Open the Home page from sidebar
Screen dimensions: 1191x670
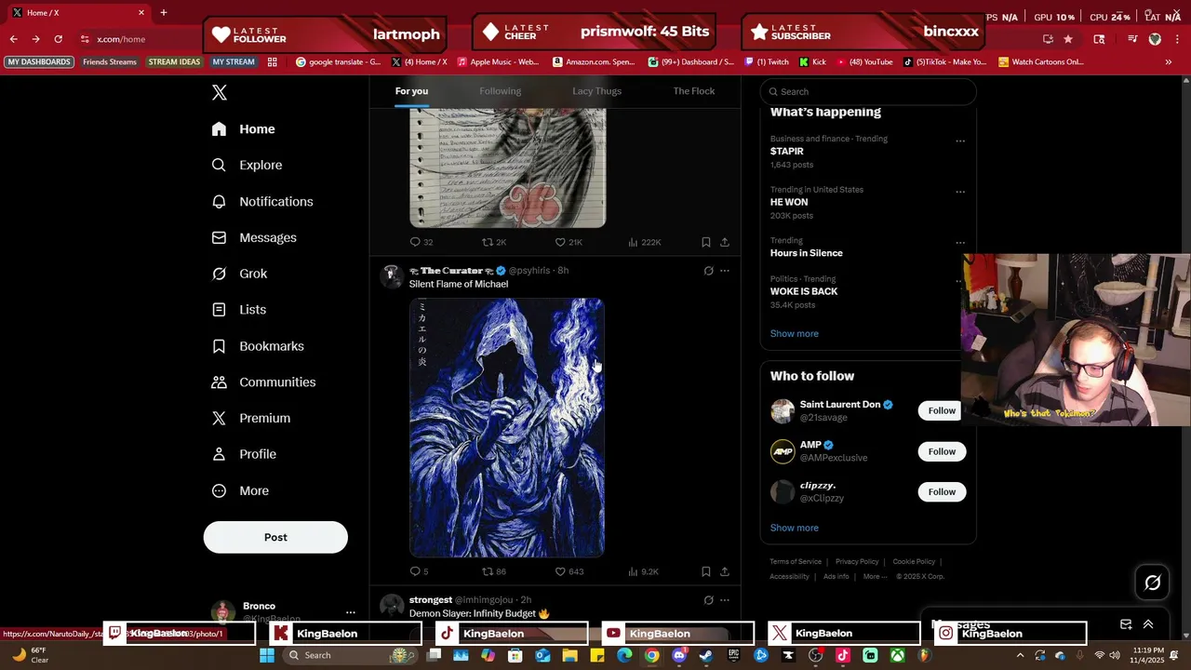pyautogui.click(x=243, y=129)
